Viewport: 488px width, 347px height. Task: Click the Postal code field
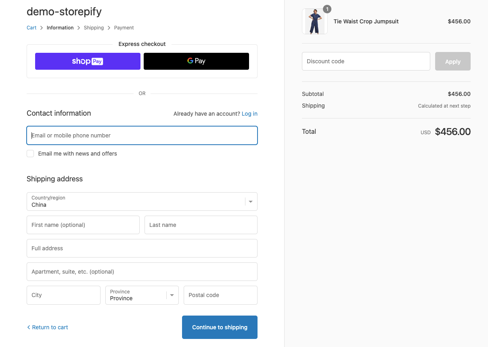pos(220,295)
